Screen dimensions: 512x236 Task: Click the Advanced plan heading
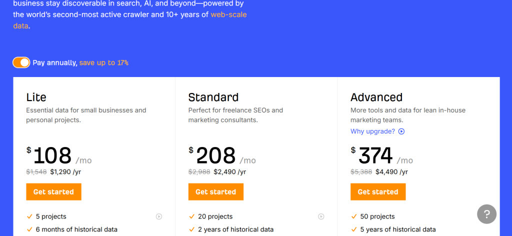(x=376, y=97)
